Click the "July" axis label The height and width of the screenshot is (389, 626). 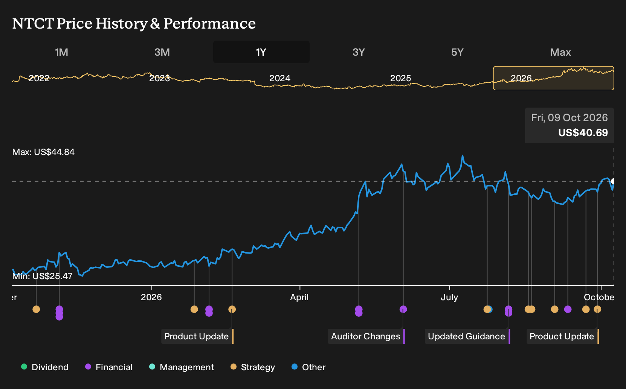click(x=449, y=297)
